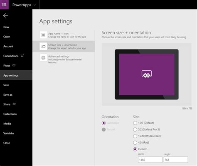Select 16:10 (Widescreen) size option
Screen dimensions: 197x166
tap(135, 136)
